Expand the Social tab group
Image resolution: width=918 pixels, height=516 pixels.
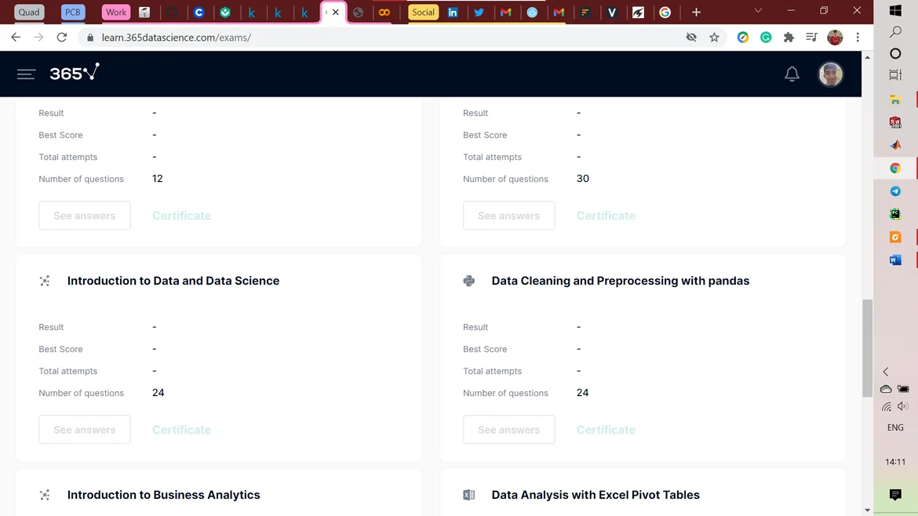(423, 13)
